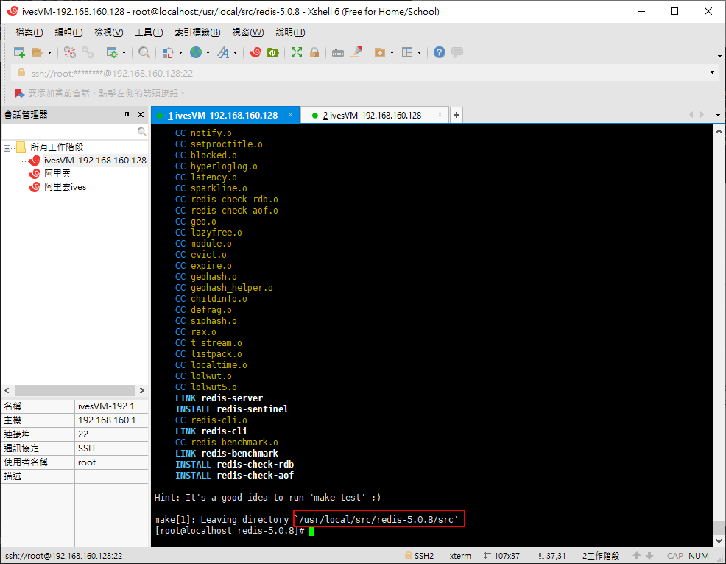The height and width of the screenshot is (564, 726).
Task: Click the speech bubble feedback icon
Action: click(x=457, y=52)
